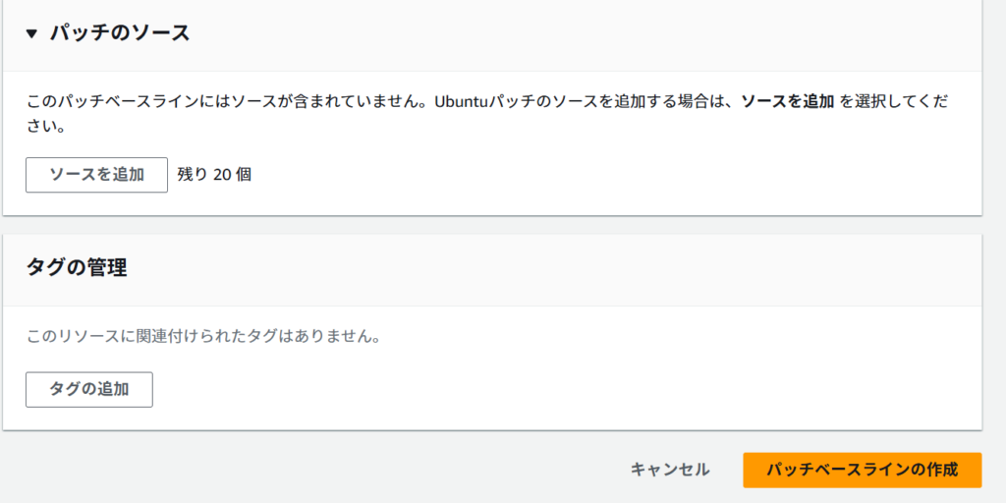The width and height of the screenshot is (1006, 503).
Task: Click the no-tags message このリソースに関連付けられたタグはありません
Action: click(x=204, y=337)
